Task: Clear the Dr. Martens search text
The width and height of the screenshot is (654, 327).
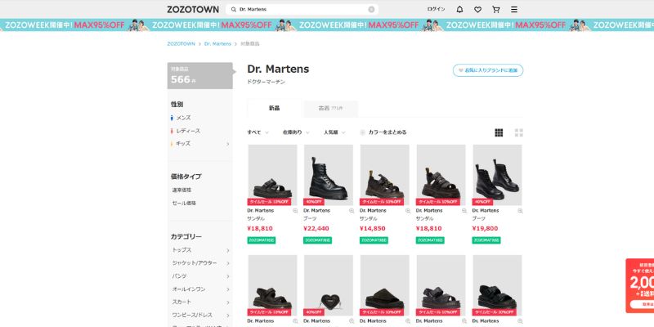Action: pyautogui.click(x=371, y=9)
